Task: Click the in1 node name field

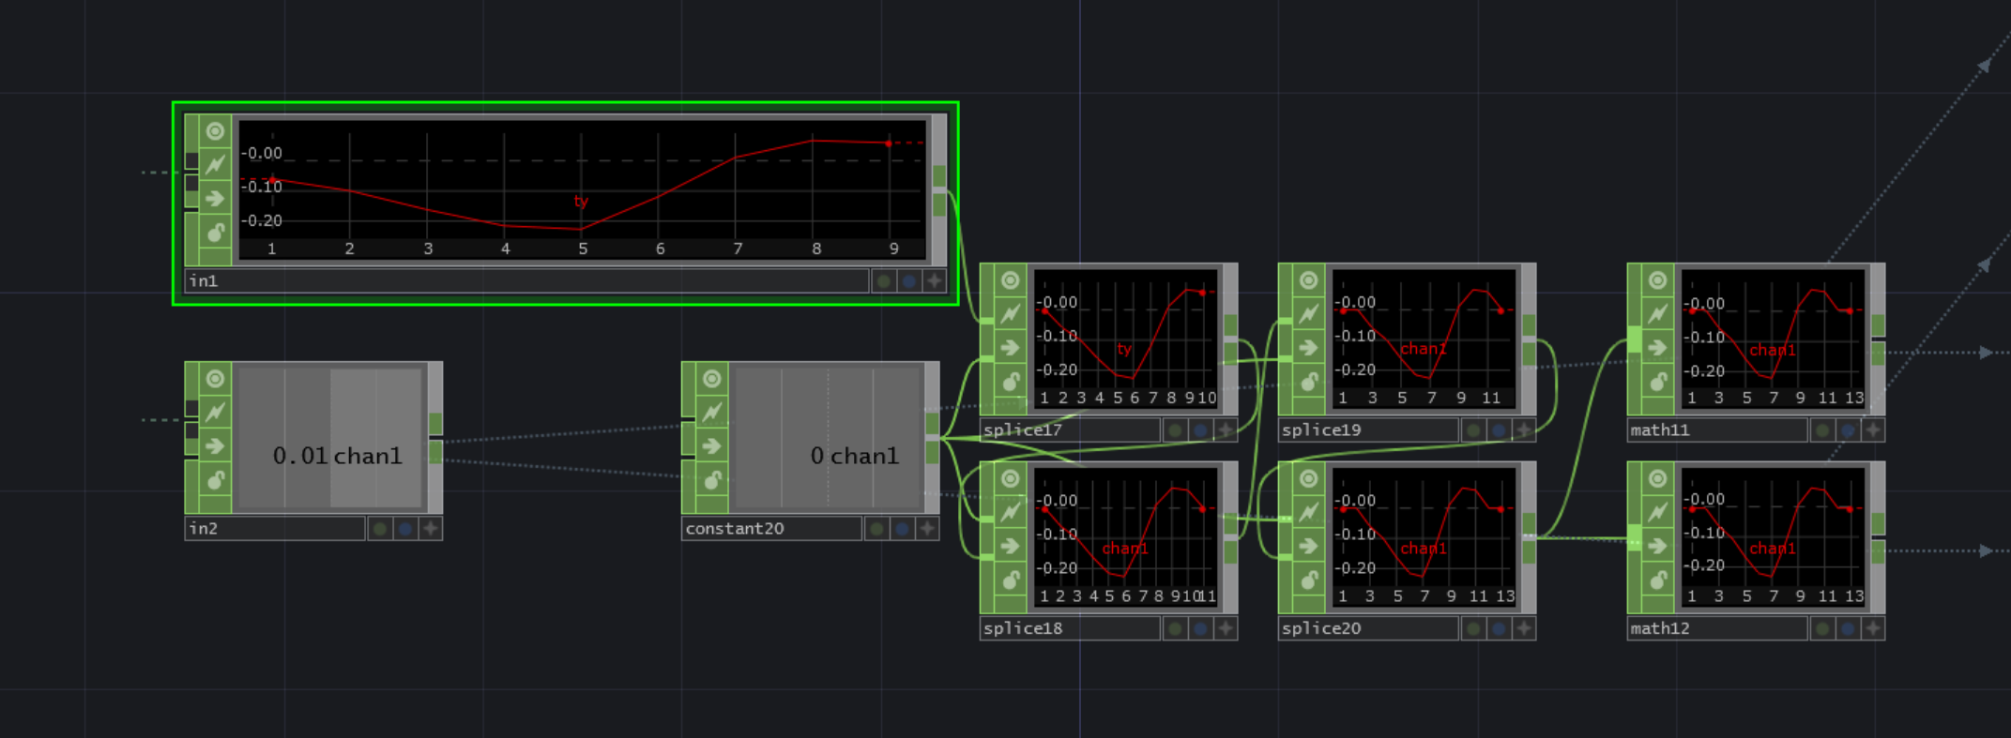Action: point(526,280)
